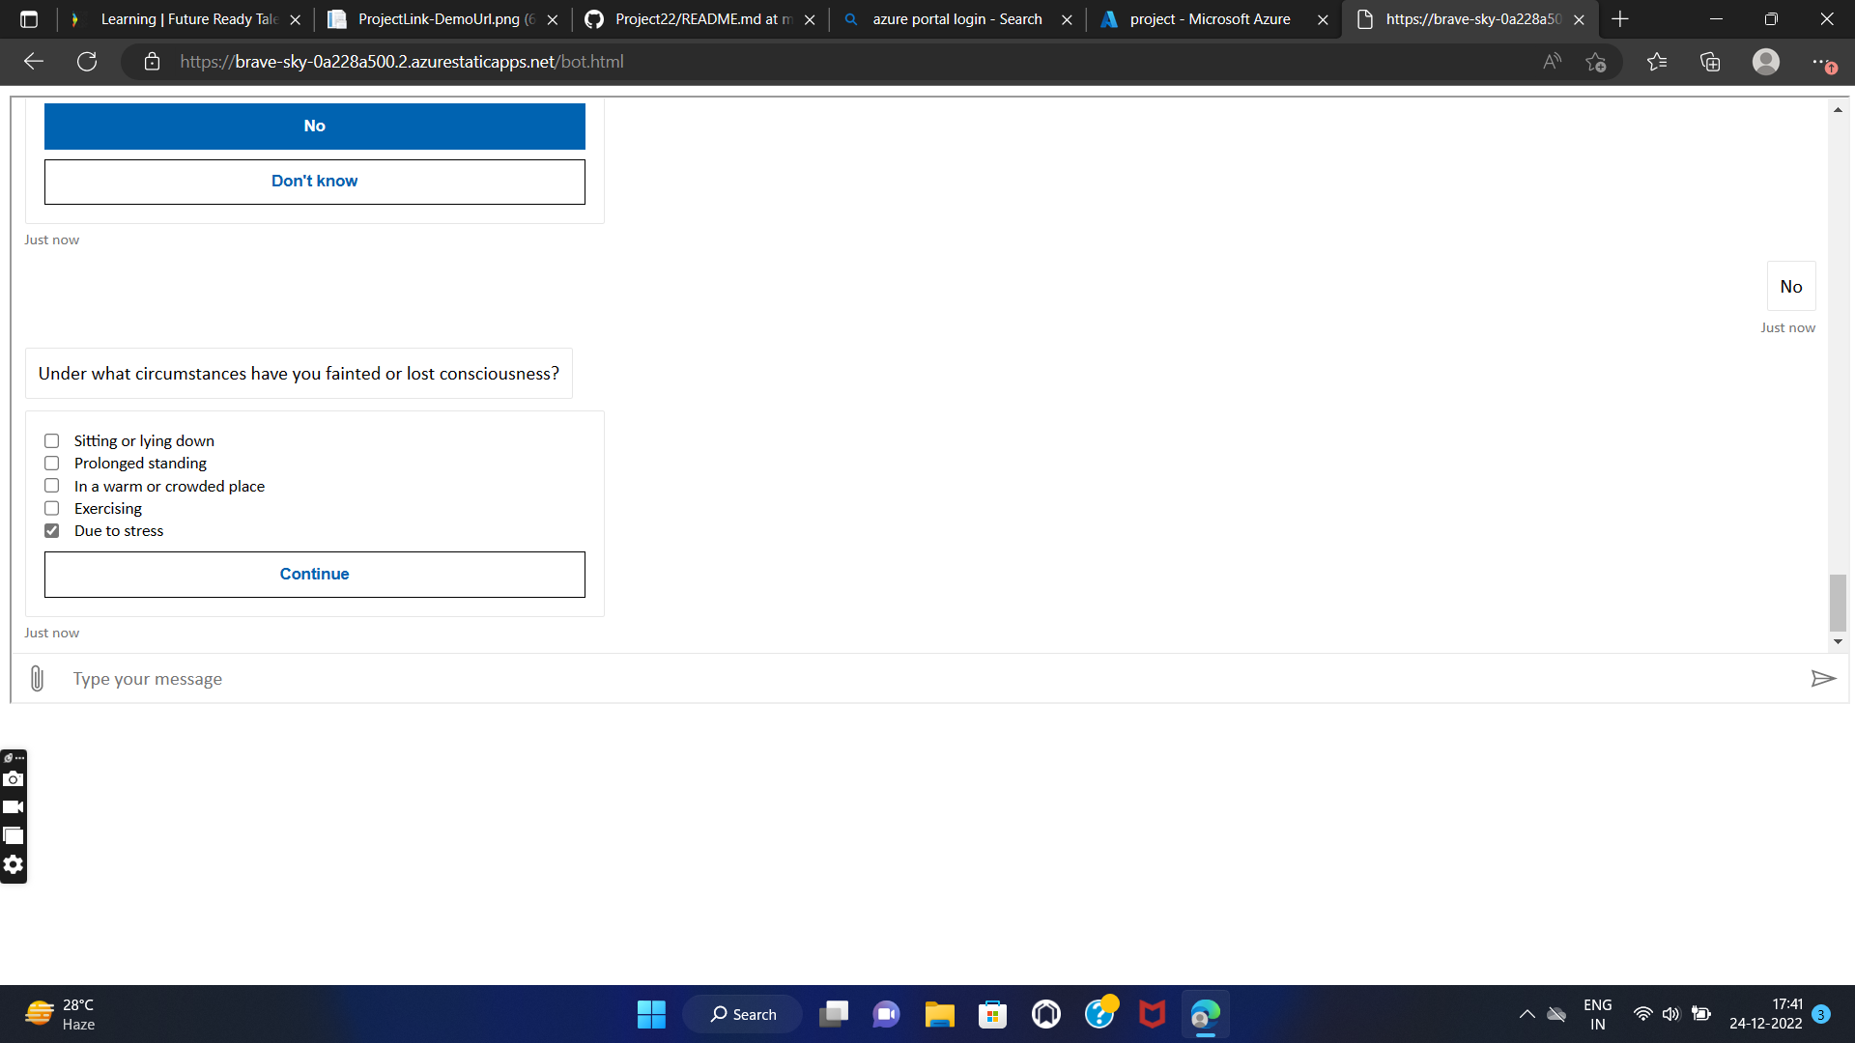Refresh the current page
This screenshot has width=1855, height=1043.
pyautogui.click(x=87, y=62)
